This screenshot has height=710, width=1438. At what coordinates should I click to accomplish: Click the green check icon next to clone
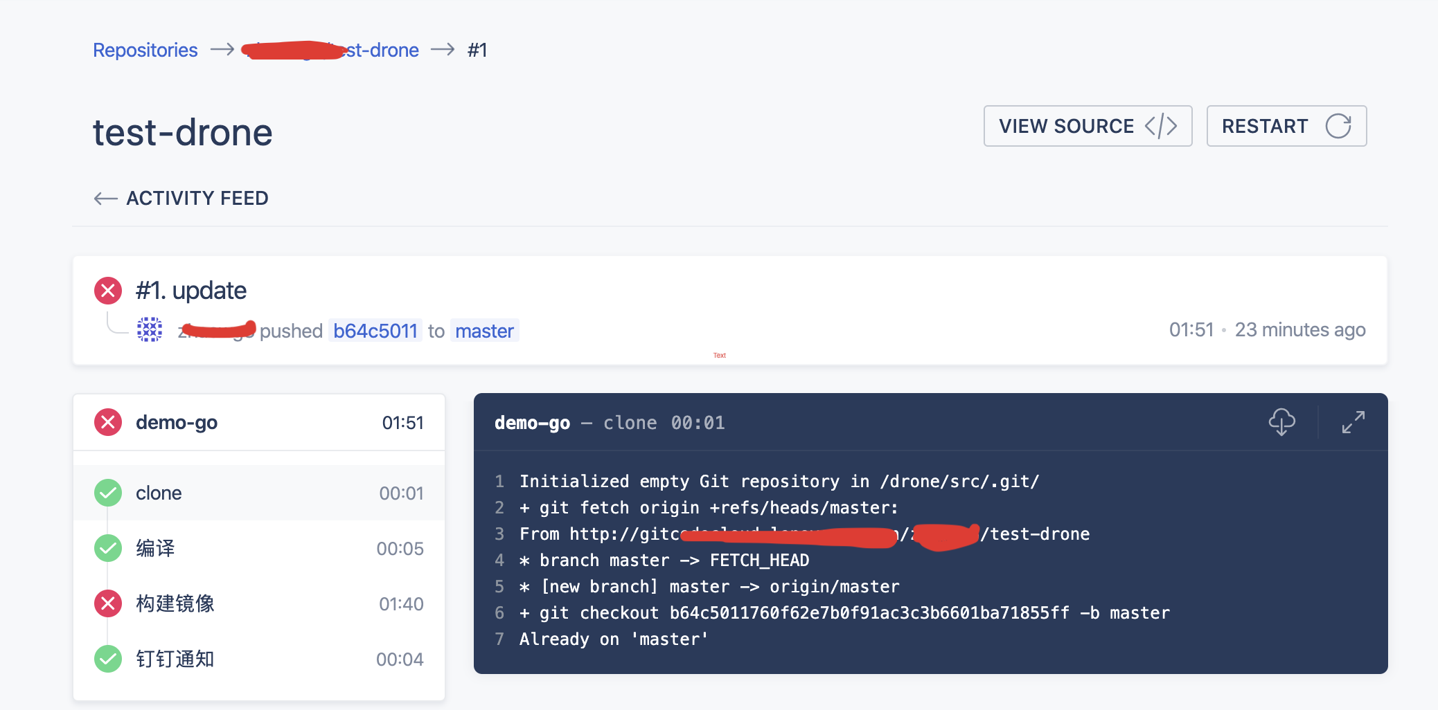click(x=108, y=493)
